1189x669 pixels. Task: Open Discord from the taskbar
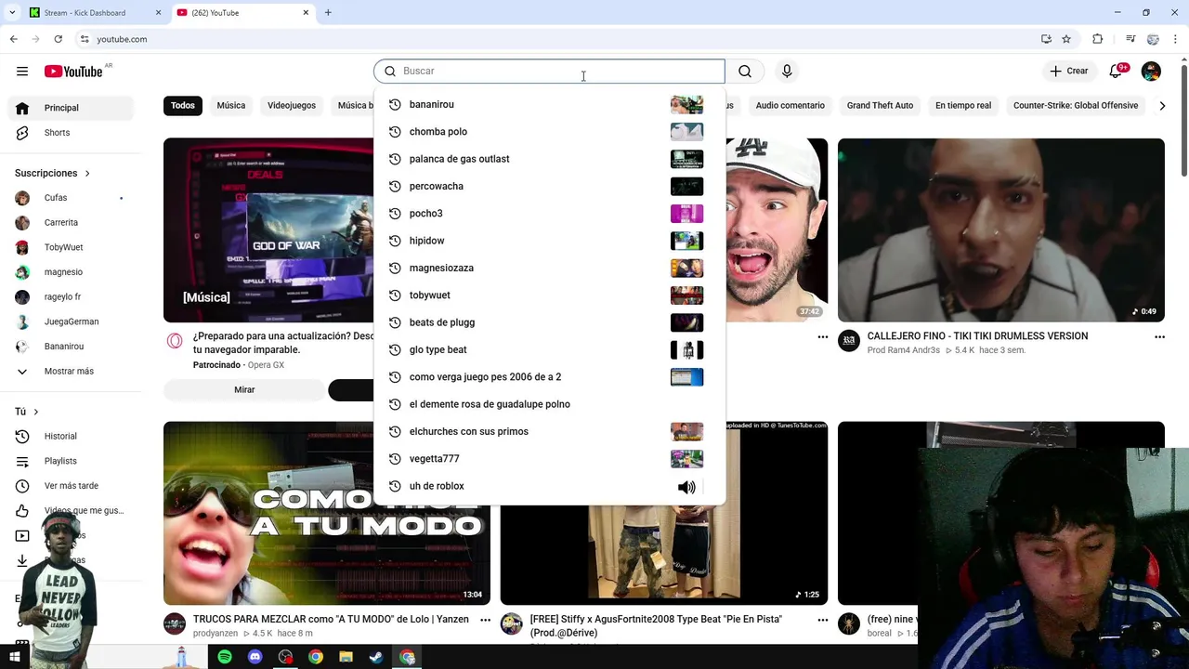pos(255,657)
